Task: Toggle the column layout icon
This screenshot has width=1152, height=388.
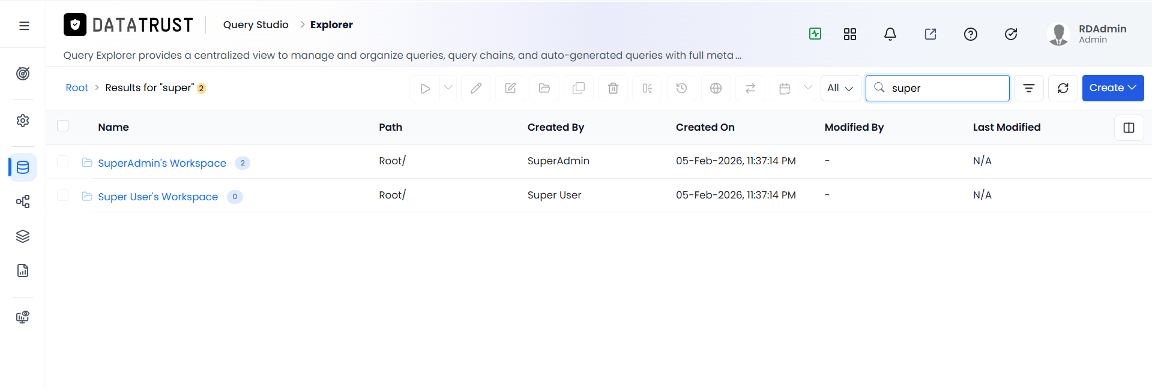Action: (x=1129, y=128)
